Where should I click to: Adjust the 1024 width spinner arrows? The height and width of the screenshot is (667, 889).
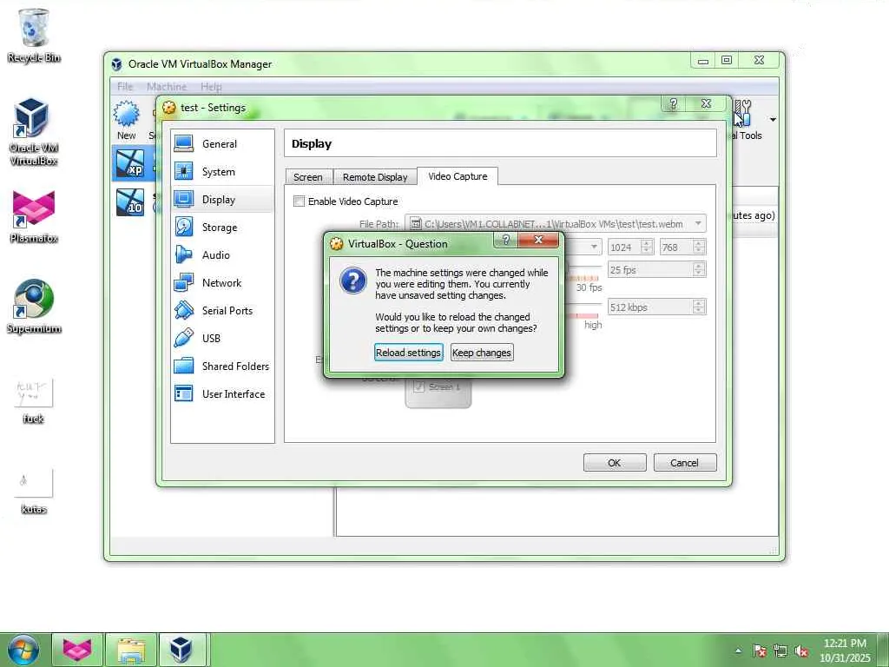(647, 247)
